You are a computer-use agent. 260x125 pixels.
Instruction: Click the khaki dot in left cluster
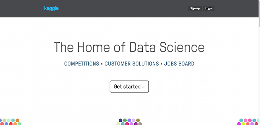point(4,120)
